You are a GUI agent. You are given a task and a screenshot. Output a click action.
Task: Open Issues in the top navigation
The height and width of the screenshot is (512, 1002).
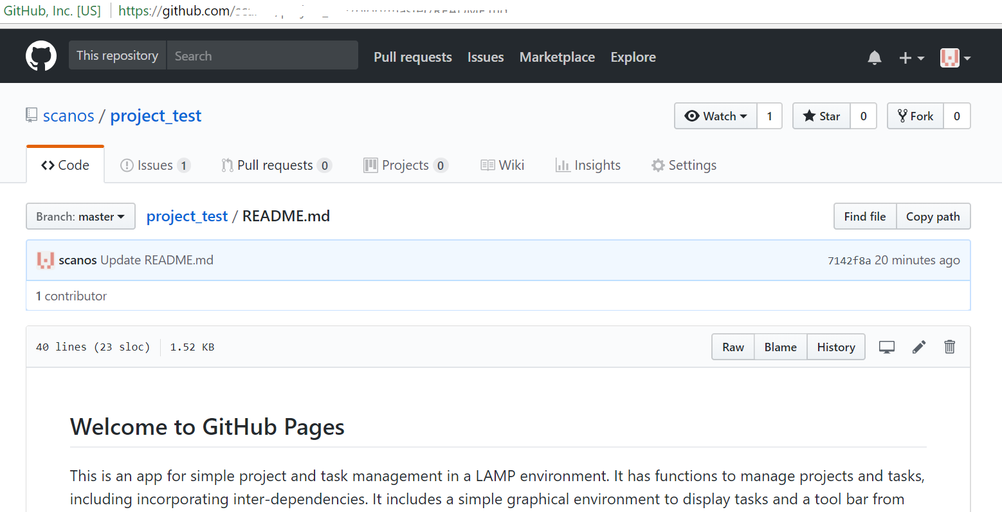click(486, 57)
